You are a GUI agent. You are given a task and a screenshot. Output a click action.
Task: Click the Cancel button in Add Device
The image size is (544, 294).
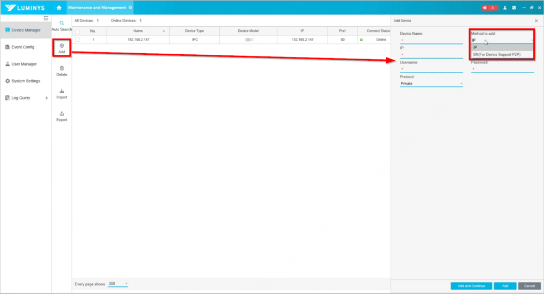coord(529,286)
